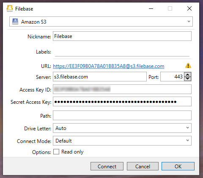Viewport: 203px width, 178px height.
Task: Open the Connect Mode dropdown
Action: (x=122, y=140)
